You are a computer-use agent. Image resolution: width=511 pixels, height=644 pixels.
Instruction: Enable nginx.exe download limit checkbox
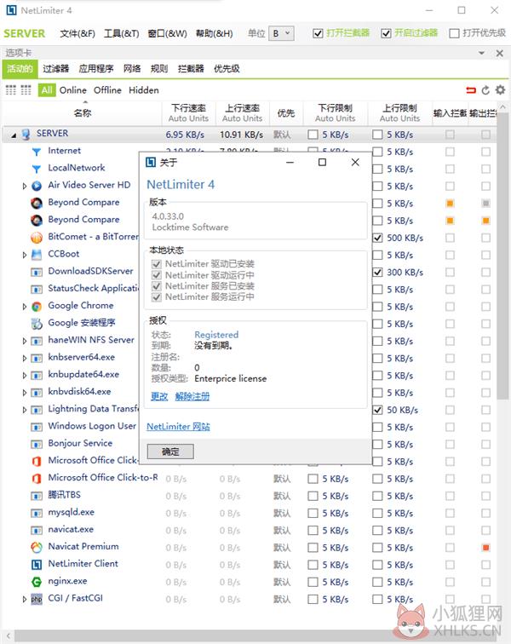pyautogui.click(x=313, y=582)
